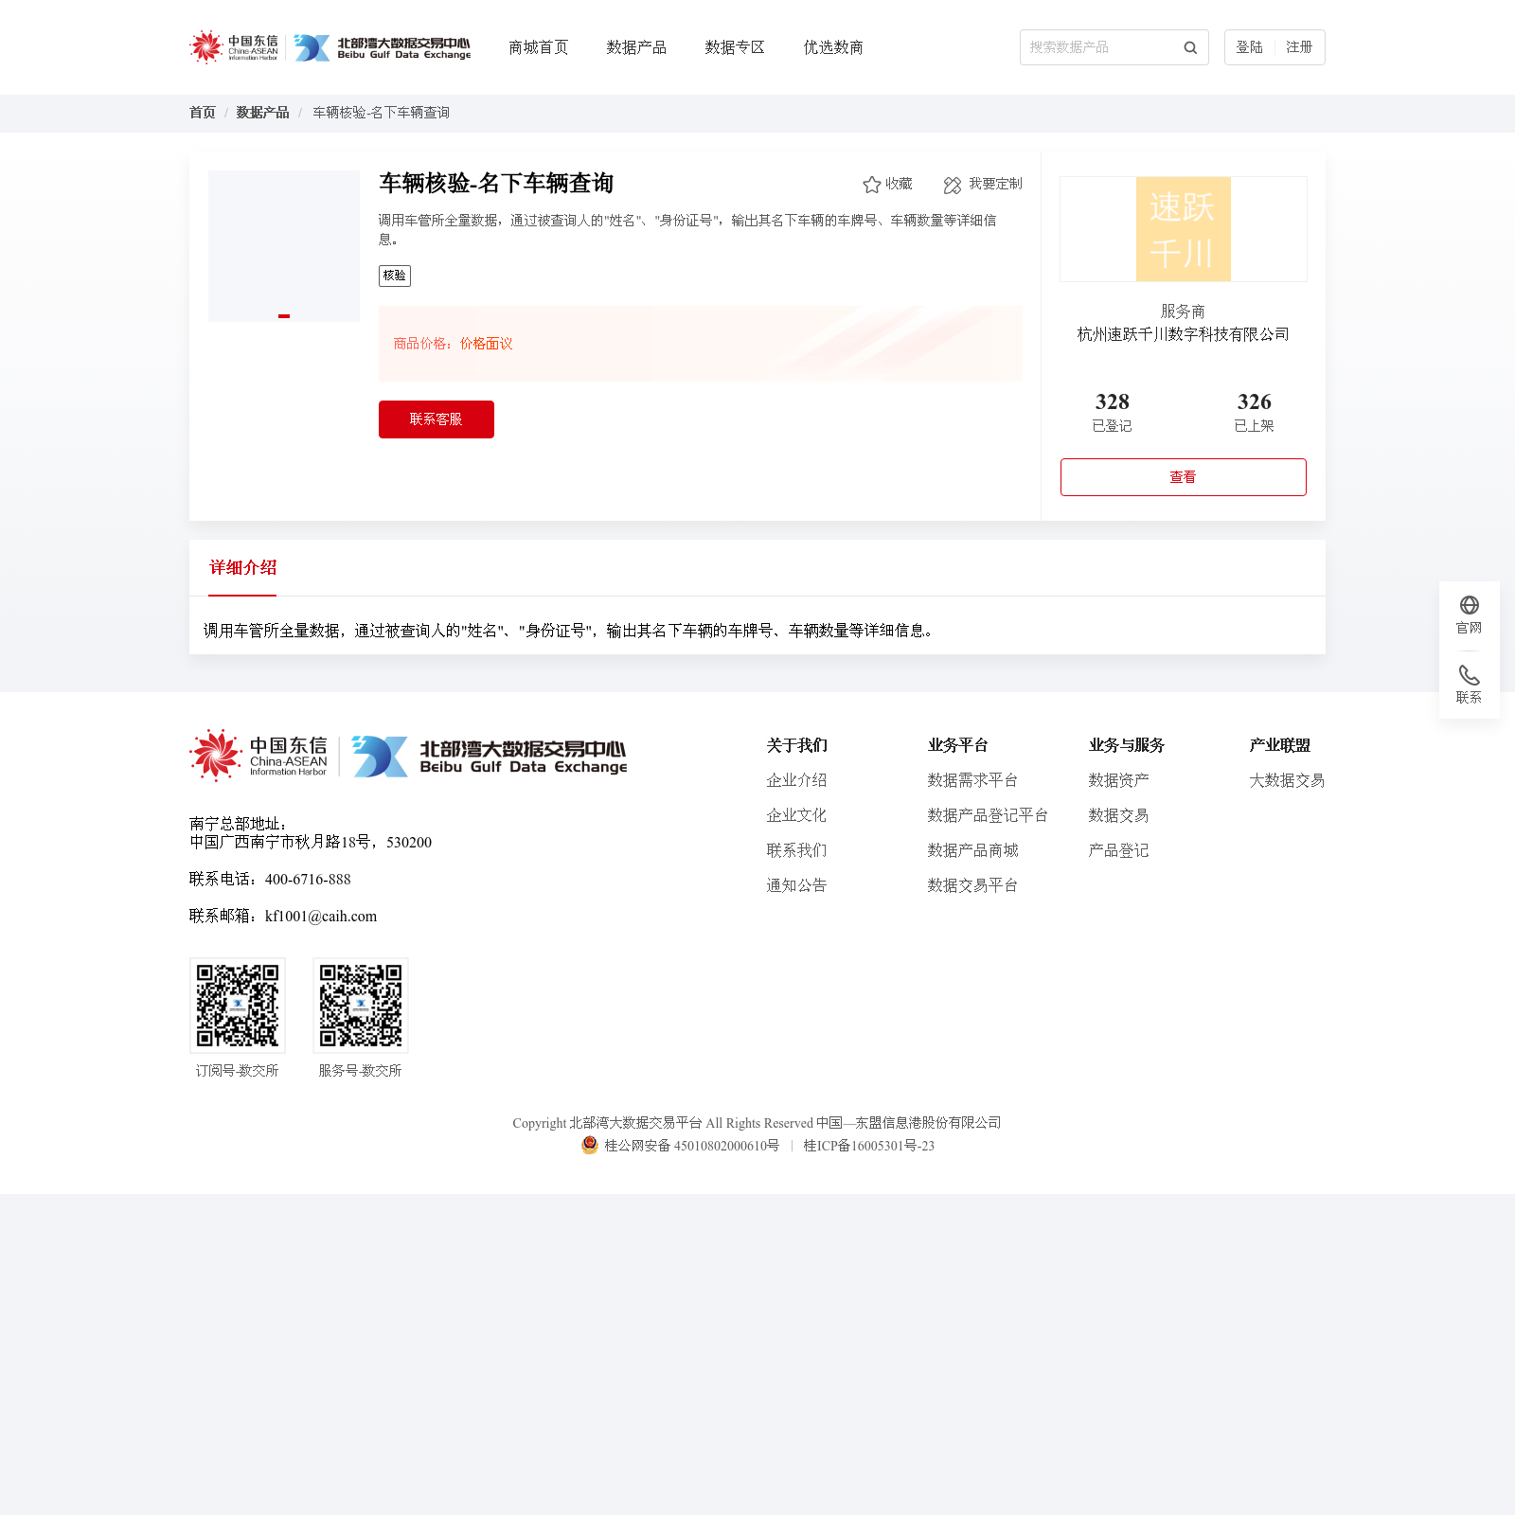
Task: Click the 订阅号-数交所 QR code
Action: [x=238, y=1006]
